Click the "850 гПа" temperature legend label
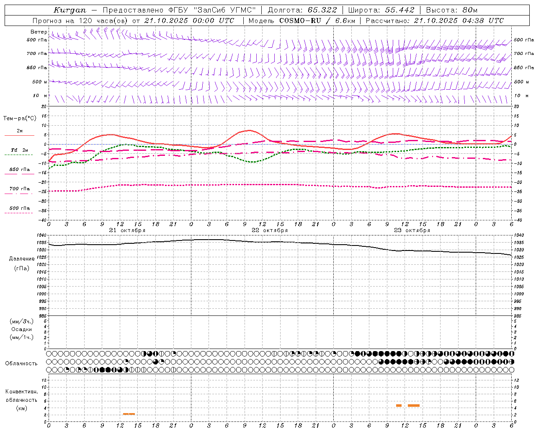536x429 pixels. (x=20, y=170)
